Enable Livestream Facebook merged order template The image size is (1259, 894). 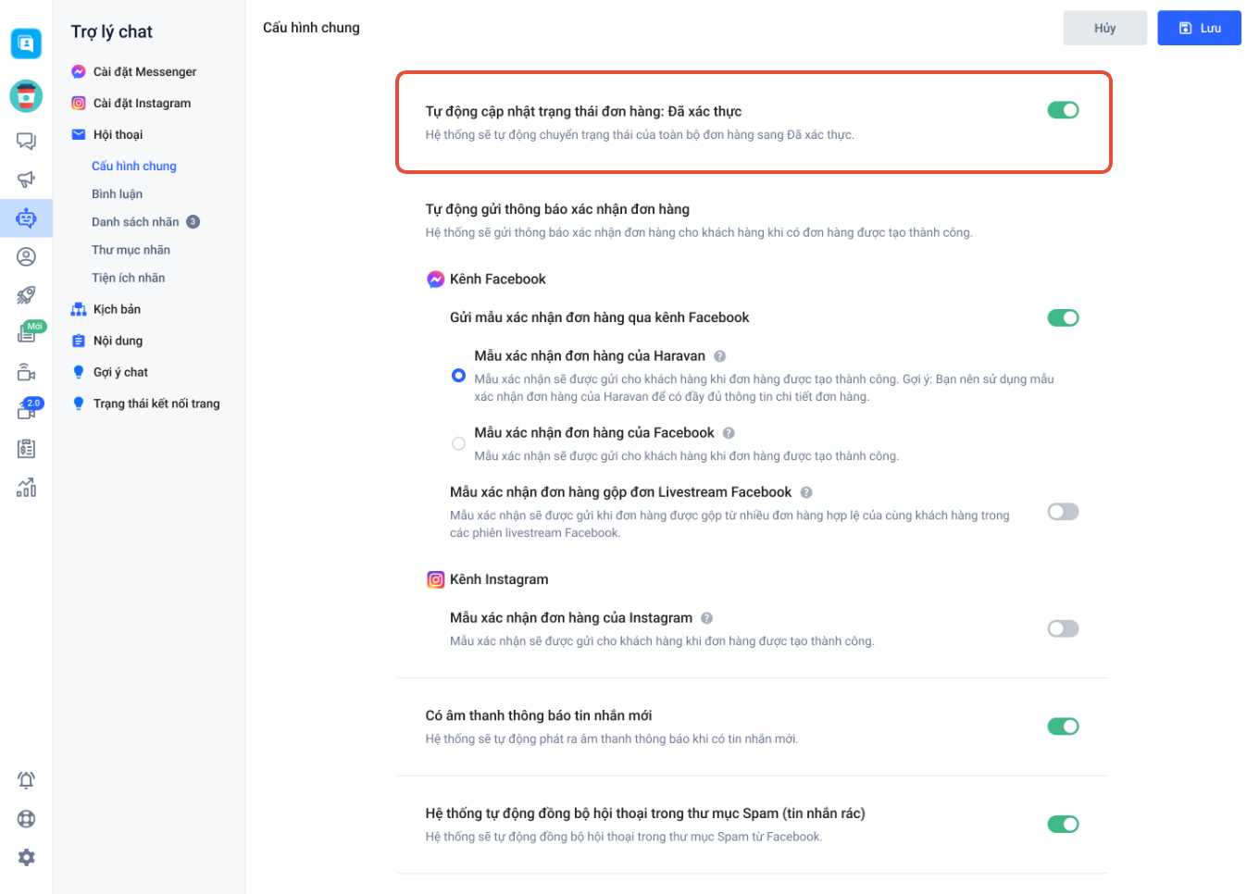1063,512
